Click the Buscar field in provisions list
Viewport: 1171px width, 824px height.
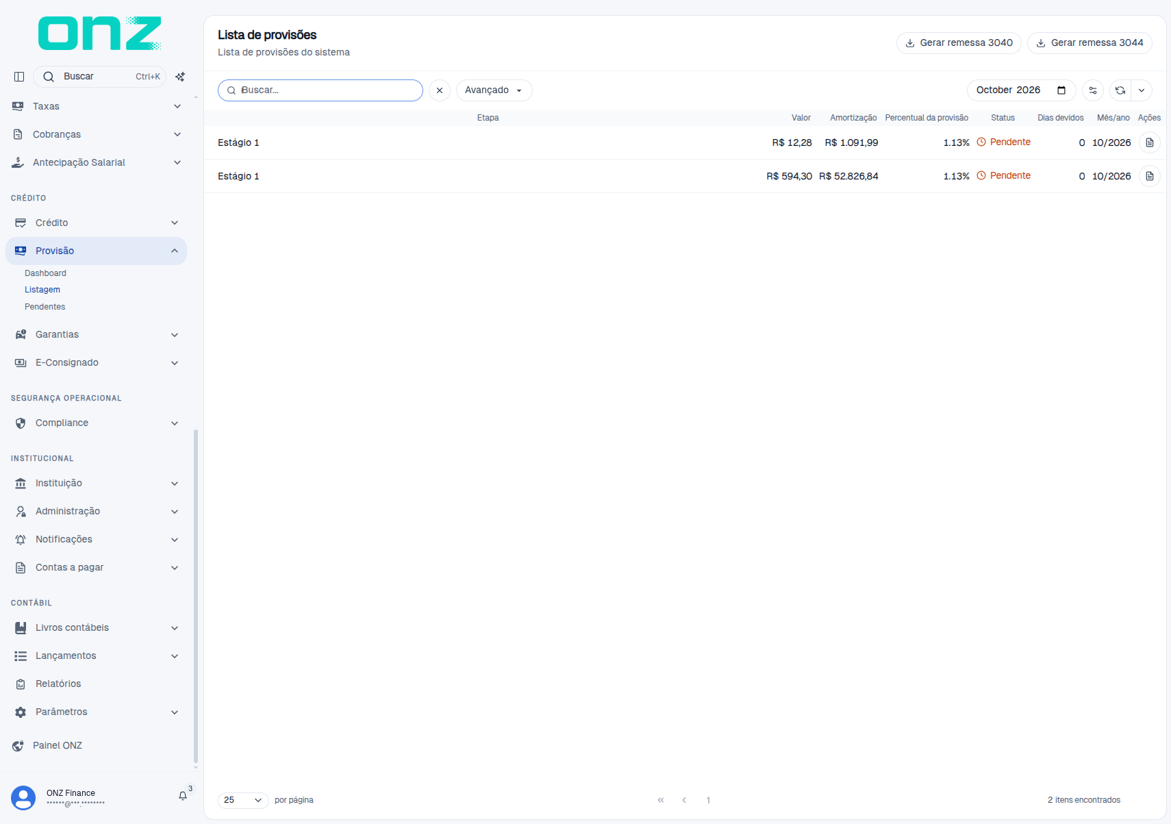pos(320,90)
